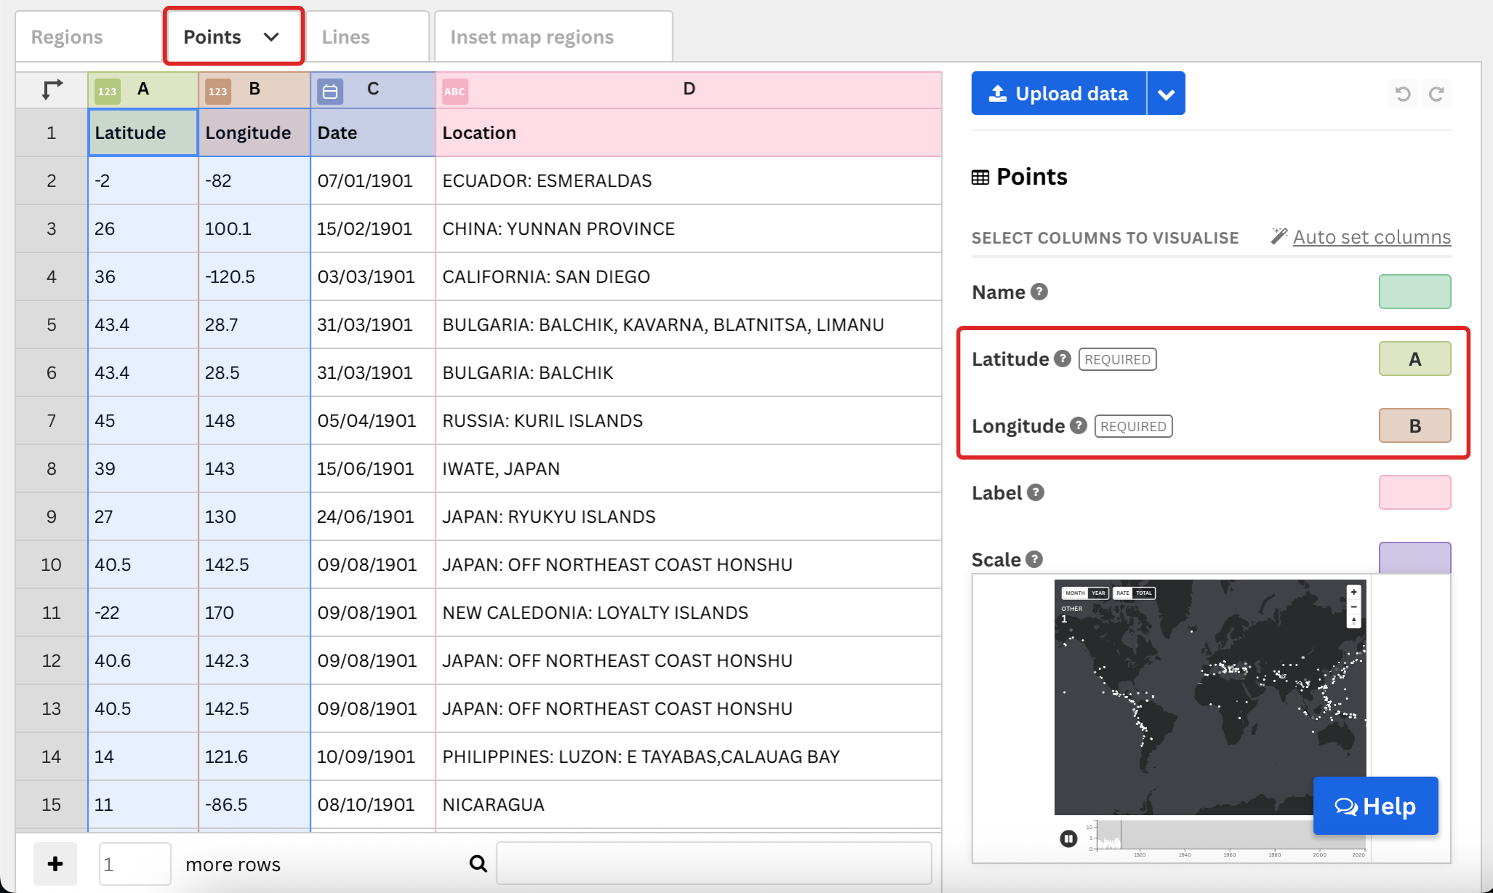Pause the map preview animation

coord(1068,839)
